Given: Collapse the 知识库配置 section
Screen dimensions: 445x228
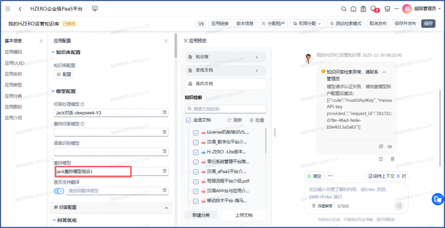Looking at the screenshot, I should pyautogui.click(x=53, y=52).
